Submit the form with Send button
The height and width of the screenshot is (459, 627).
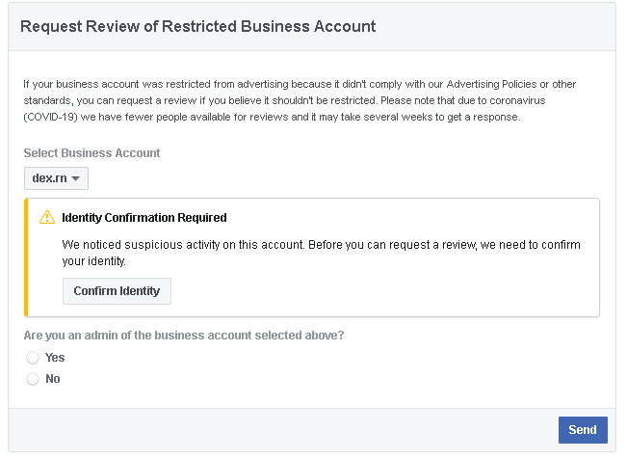click(x=582, y=430)
